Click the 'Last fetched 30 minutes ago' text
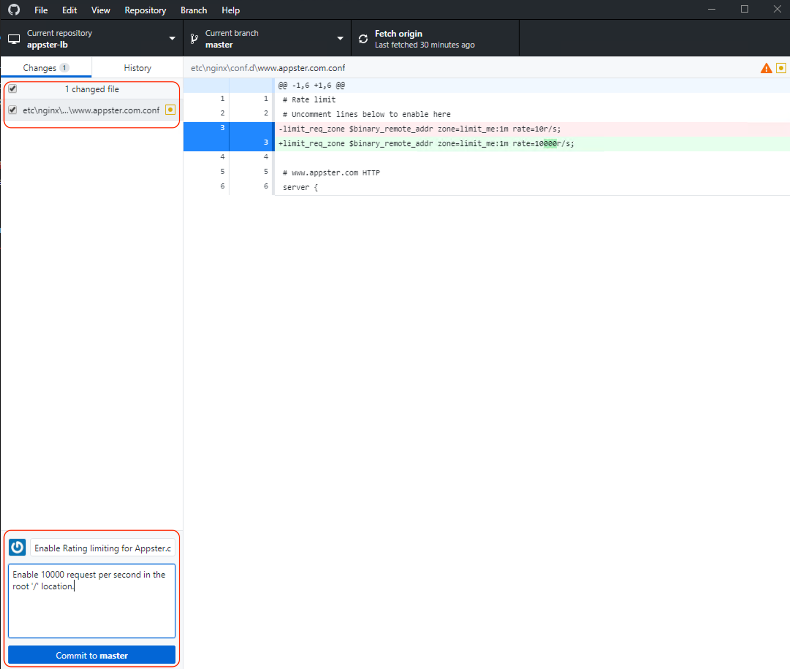 pyautogui.click(x=425, y=45)
